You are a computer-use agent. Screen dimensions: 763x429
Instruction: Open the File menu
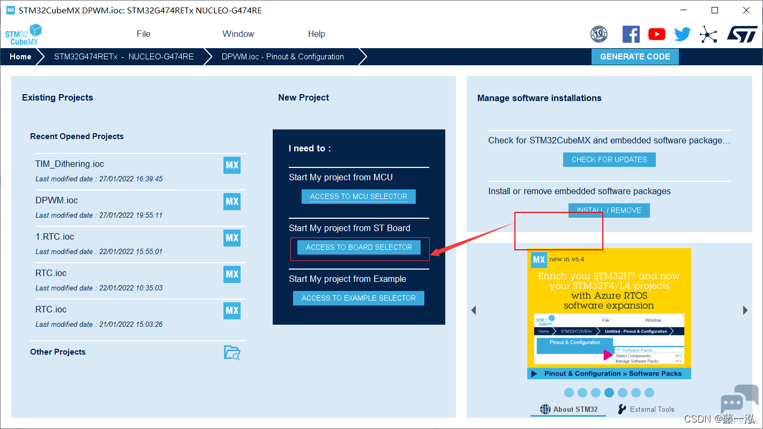(144, 34)
